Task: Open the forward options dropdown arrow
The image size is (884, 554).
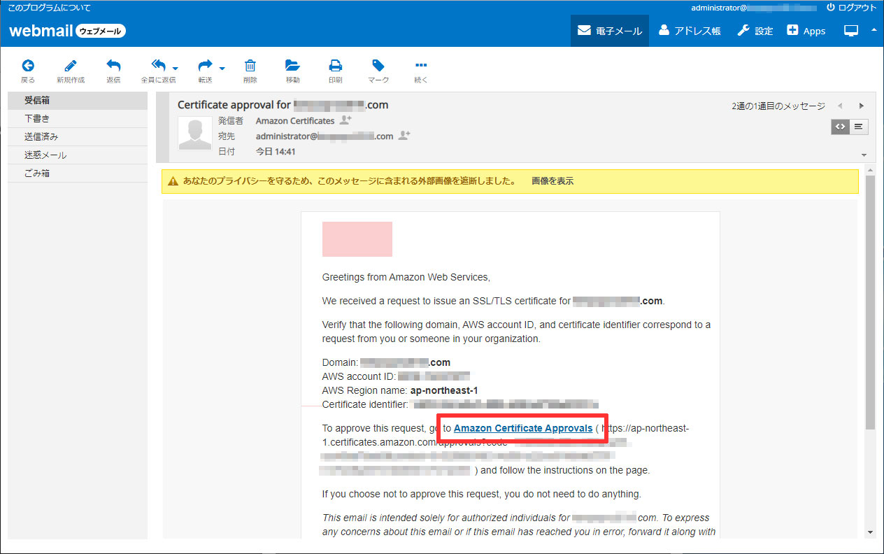Action: (222, 69)
